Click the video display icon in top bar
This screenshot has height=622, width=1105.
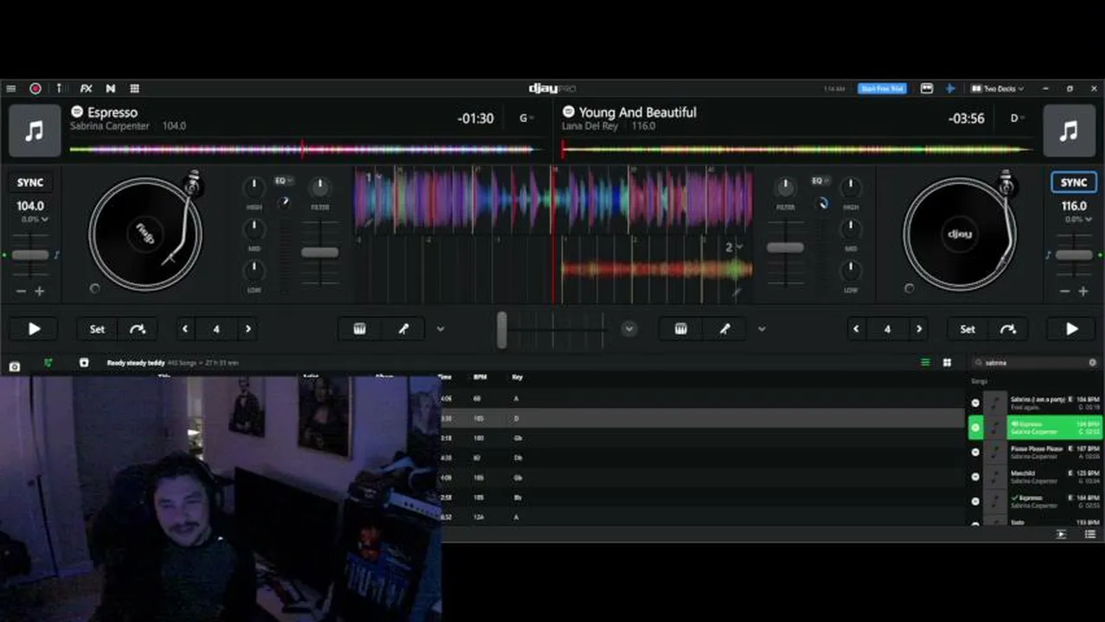[x=927, y=88]
